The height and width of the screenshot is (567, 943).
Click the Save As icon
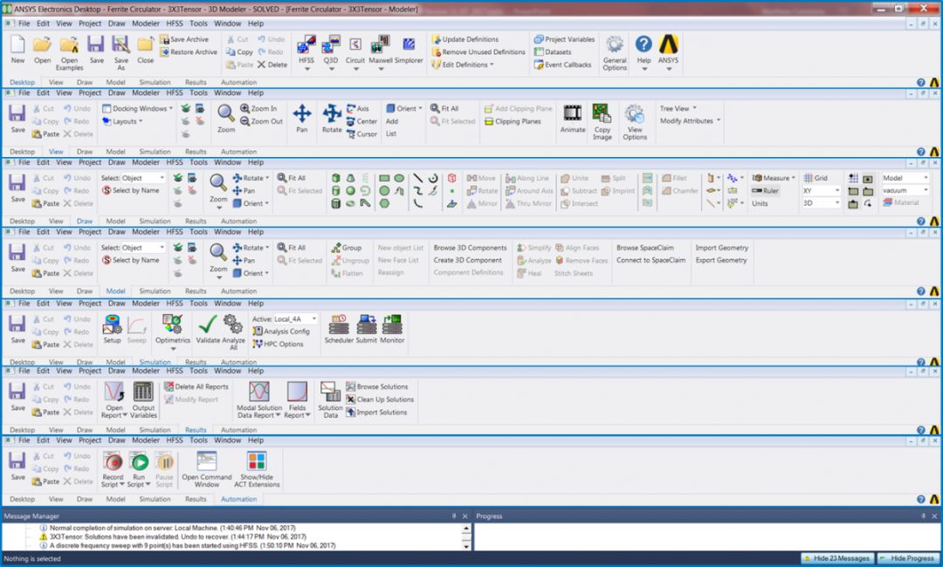[120, 45]
